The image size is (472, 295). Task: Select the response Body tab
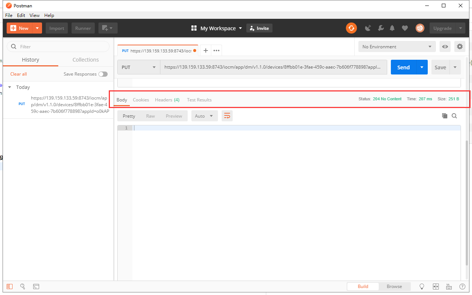coord(122,100)
